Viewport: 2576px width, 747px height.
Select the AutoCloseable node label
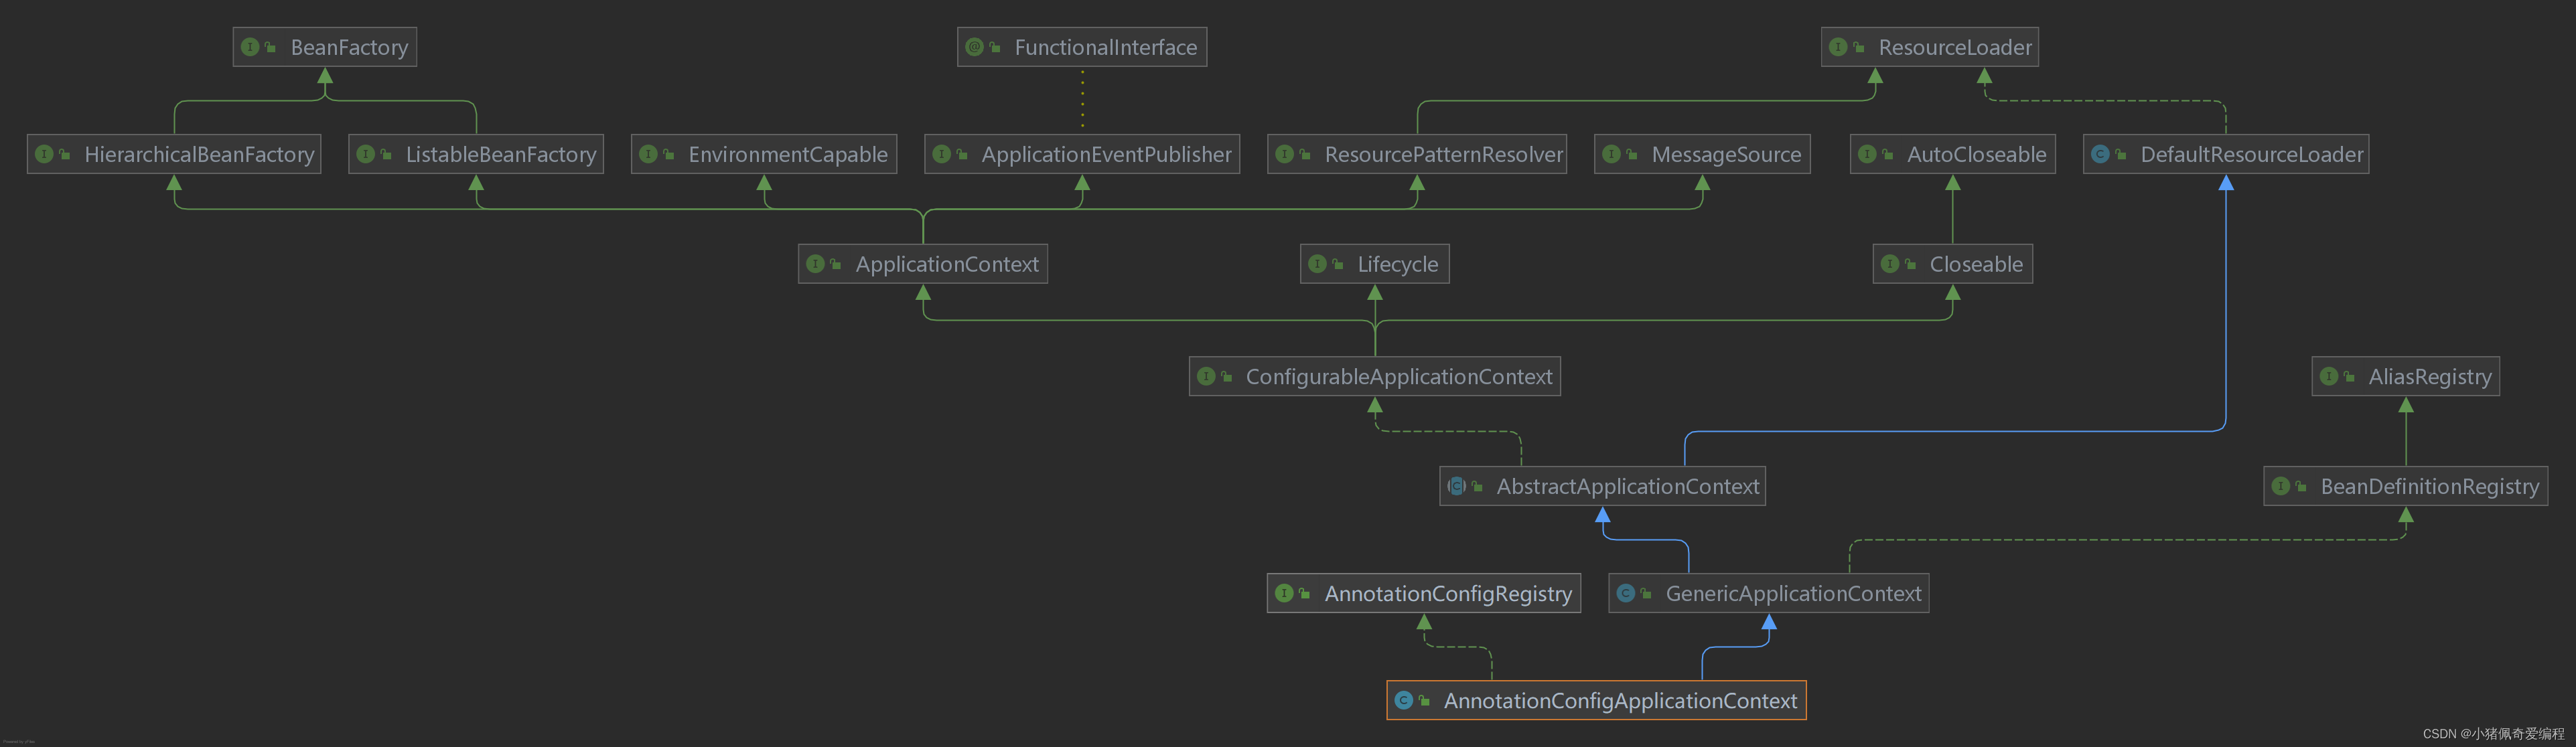[1976, 154]
